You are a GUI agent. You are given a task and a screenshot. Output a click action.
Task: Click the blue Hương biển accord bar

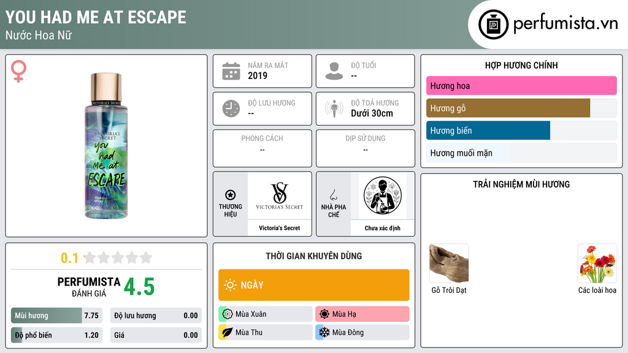pos(488,131)
